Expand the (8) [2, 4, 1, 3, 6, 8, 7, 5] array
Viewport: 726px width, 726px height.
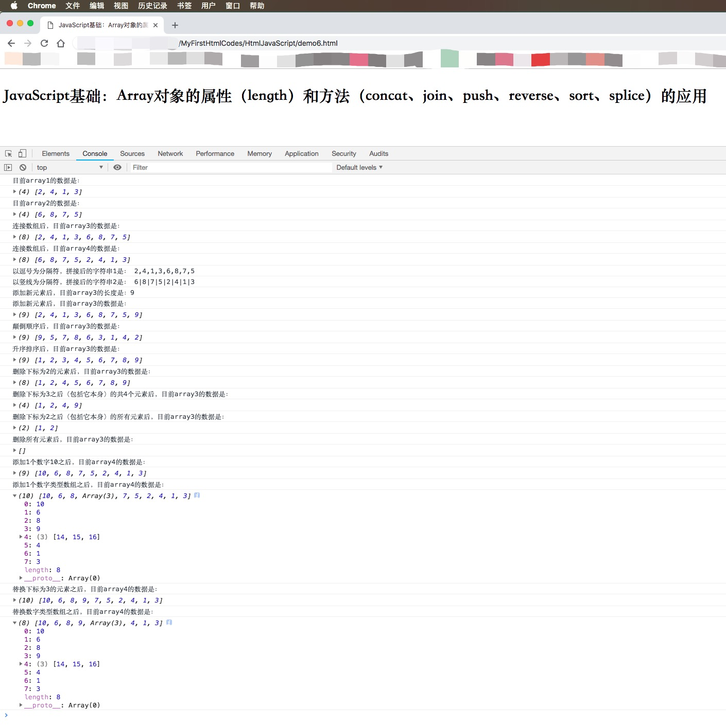point(14,237)
